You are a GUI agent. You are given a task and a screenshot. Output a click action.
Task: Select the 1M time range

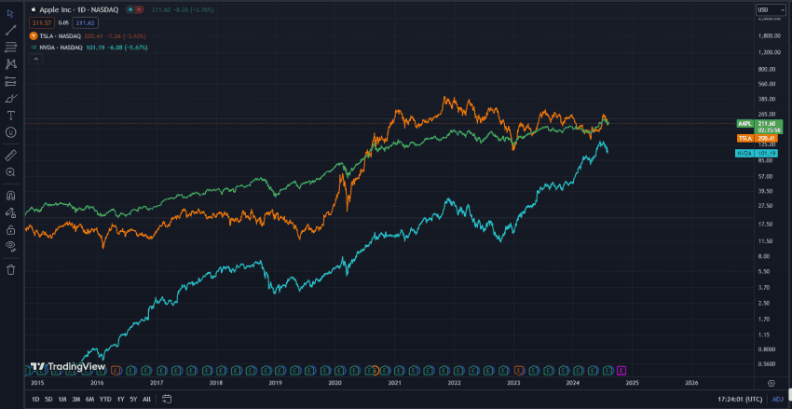62,400
